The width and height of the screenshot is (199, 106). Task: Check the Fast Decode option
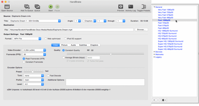48,75
